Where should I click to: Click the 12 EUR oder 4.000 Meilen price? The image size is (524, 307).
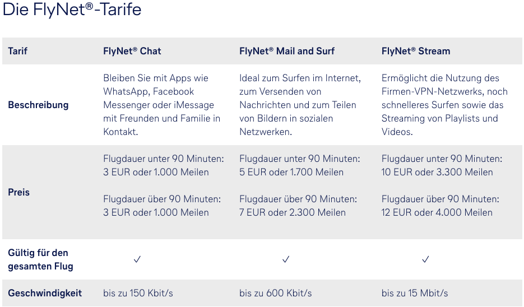click(x=437, y=212)
